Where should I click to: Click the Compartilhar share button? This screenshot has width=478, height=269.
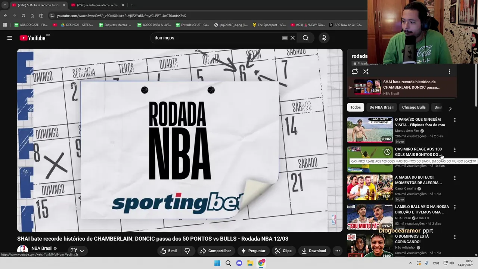click(x=215, y=251)
